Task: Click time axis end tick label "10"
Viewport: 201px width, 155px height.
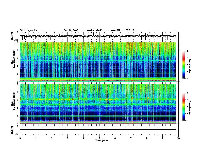Action: [178, 138]
